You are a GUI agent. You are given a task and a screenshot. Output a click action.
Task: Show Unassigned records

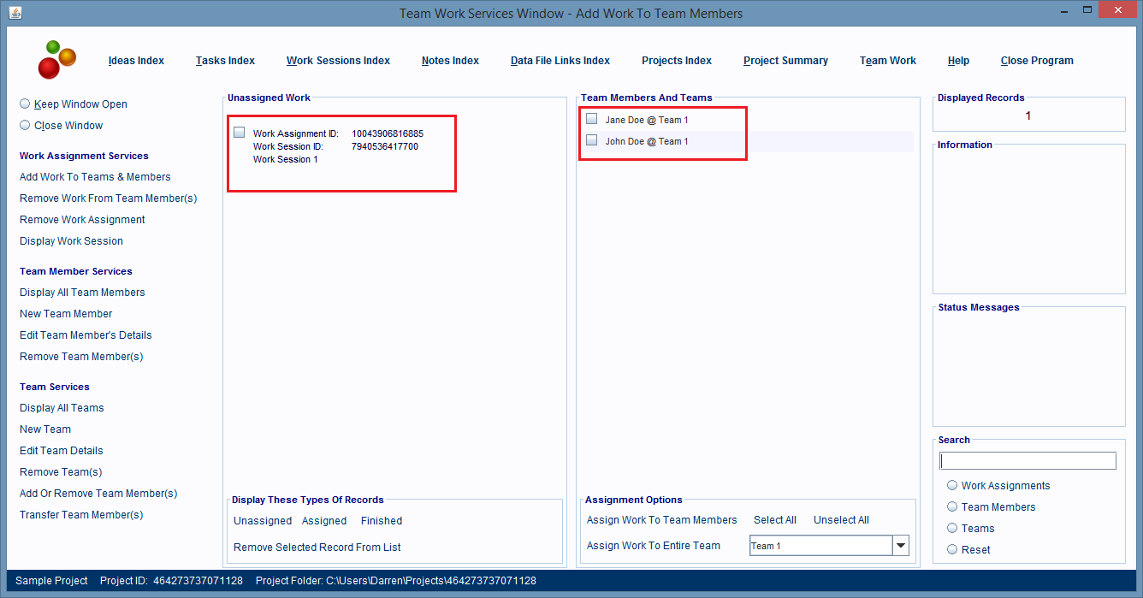[x=263, y=521]
